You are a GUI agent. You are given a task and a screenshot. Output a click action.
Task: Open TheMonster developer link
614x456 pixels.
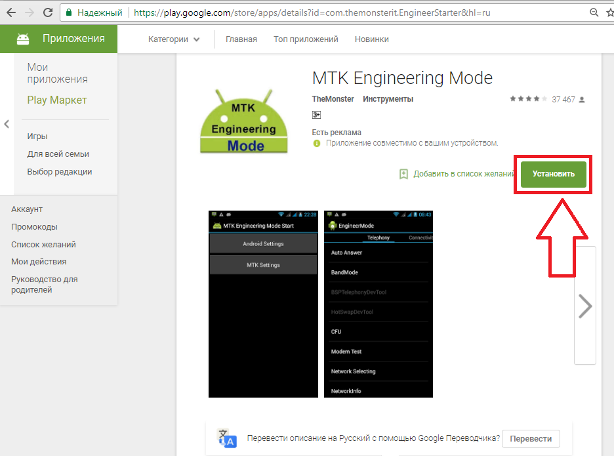tap(333, 99)
